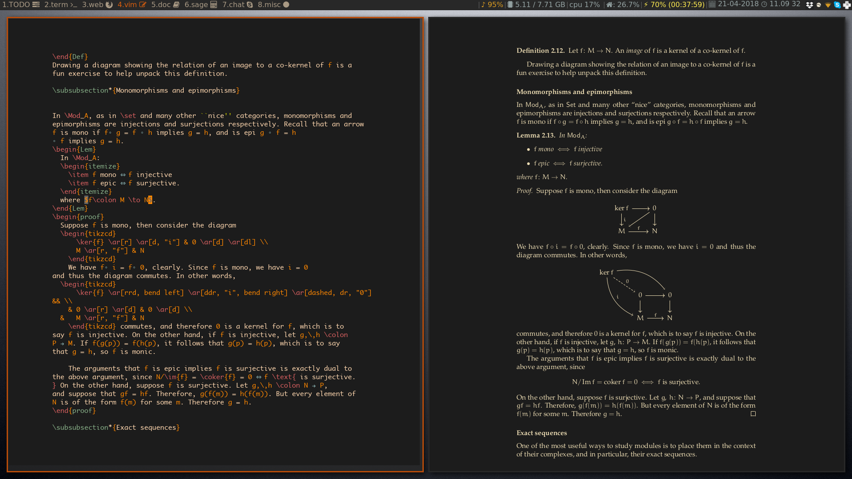Click \subsubsection*{Exact sequences} line in vim

coord(116,428)
